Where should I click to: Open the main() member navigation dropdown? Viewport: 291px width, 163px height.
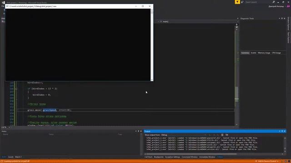(198, 22)
